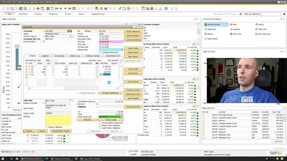This screenshot has height=161, width=287.
Task: Go to last record green arrow
Action: coord(70,8)
